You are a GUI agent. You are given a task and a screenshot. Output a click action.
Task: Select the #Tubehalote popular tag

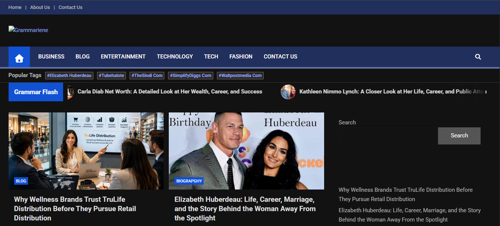(111, 76)
